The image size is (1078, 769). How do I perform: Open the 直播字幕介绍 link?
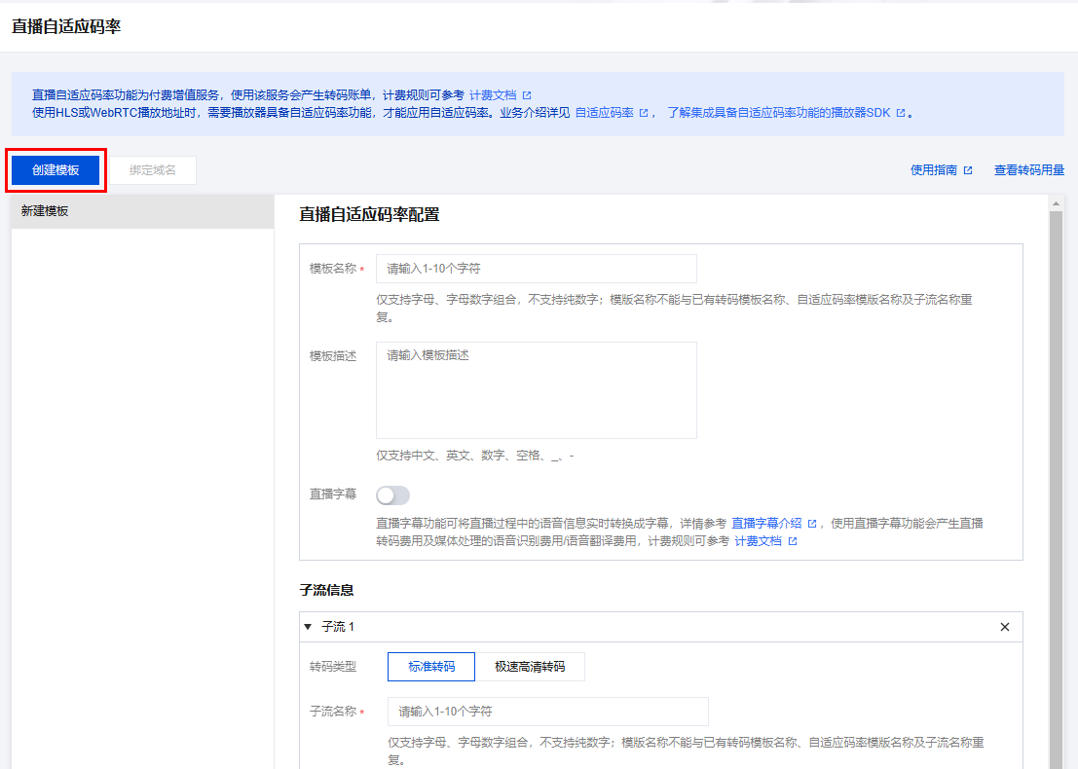click(766, 524)
